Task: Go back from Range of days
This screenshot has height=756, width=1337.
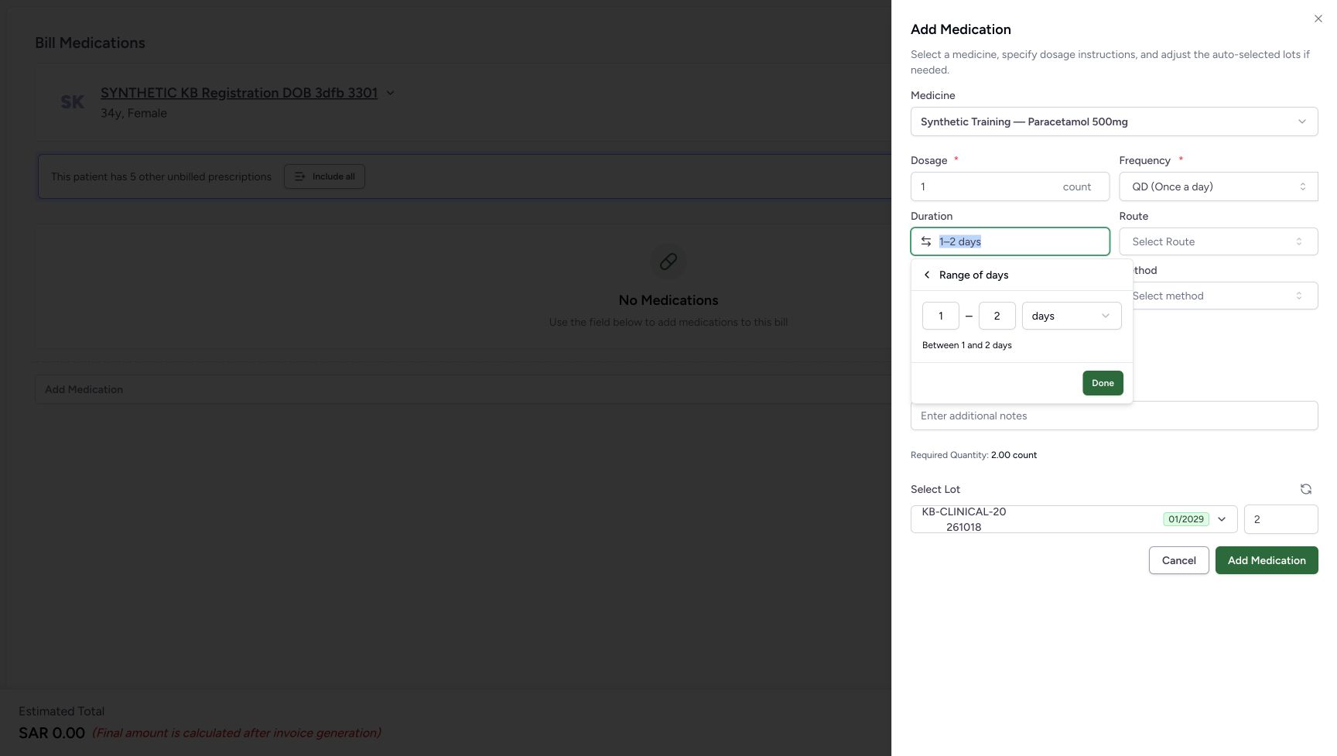Action: click(927, 275)
